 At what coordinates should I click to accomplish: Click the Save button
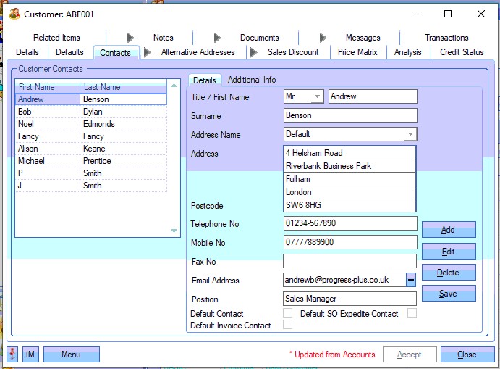tap(448, 294)
